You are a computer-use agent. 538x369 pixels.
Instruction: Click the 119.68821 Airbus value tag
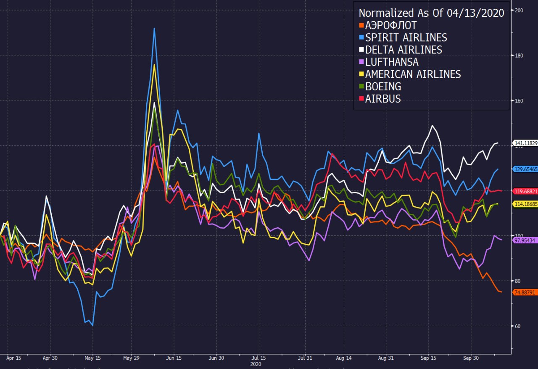pos(525,191)
